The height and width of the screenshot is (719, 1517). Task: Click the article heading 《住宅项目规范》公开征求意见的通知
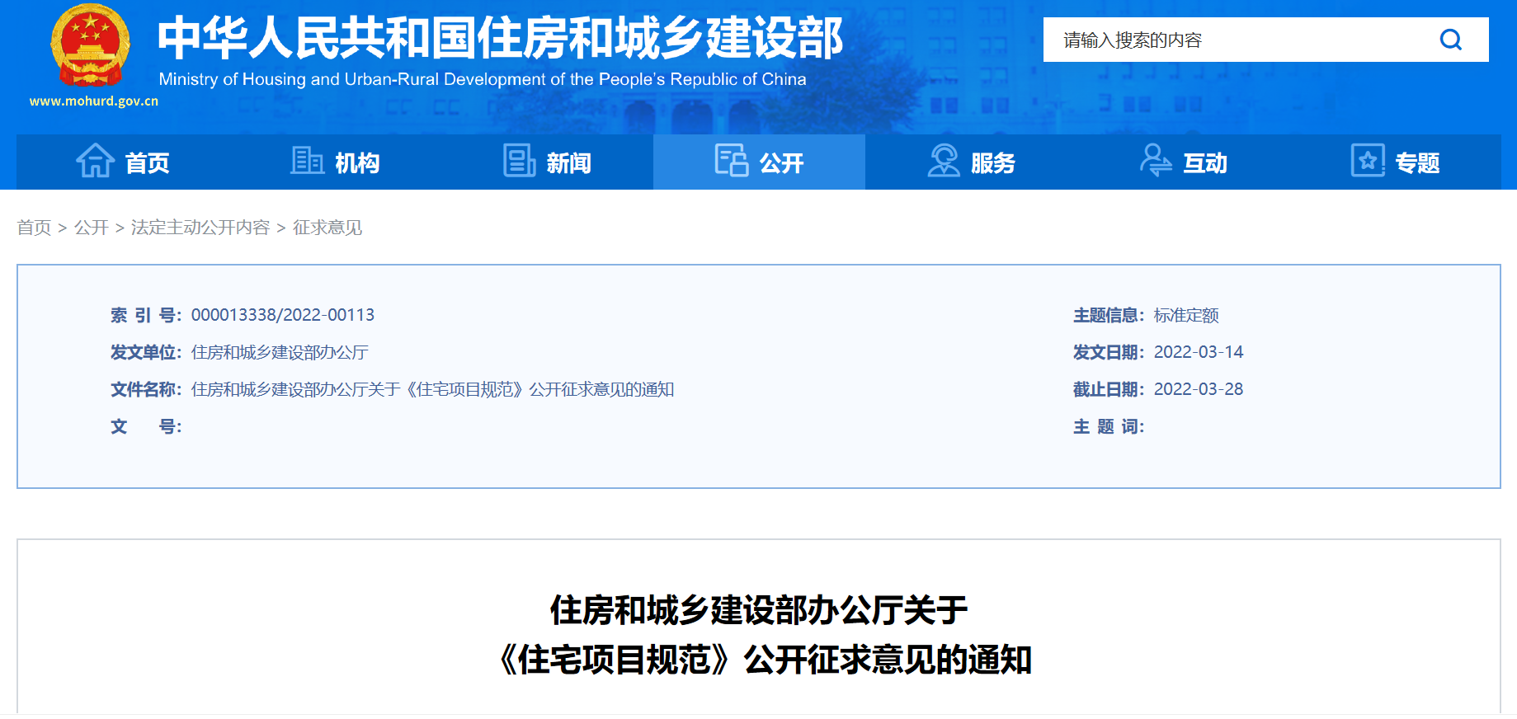pyautogui.click(x=764, y=660)
